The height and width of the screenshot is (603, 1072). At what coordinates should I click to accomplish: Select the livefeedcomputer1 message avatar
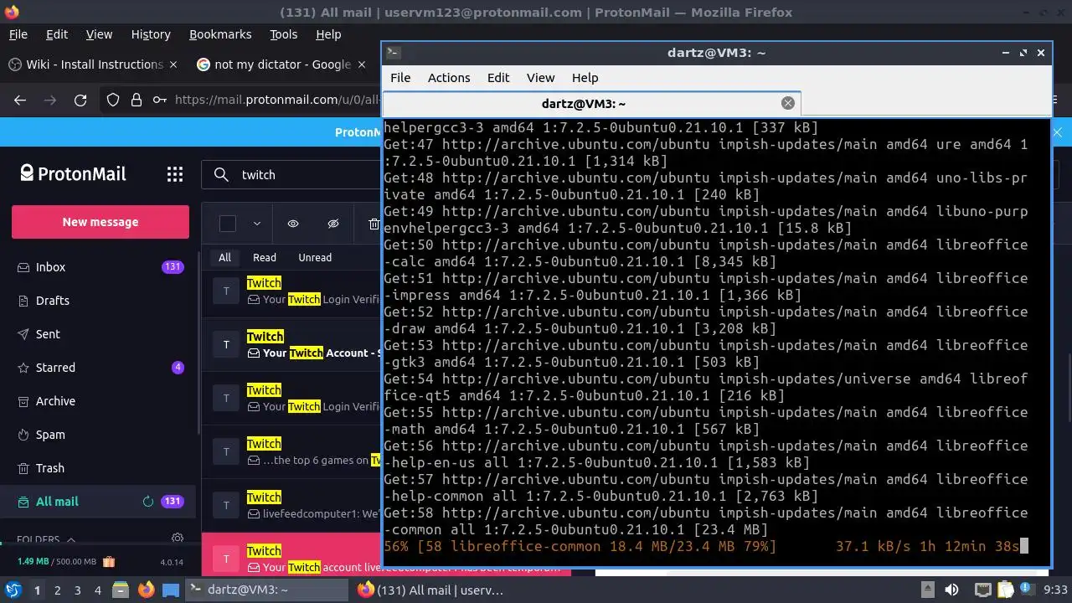click(226, 505)
